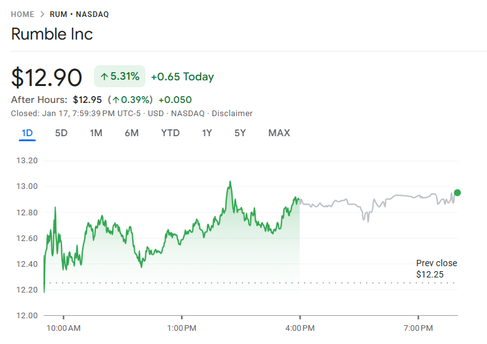Image resolution: width=487 pixels, height=344 pixels.
Task: Show the 6M chart range
Action: (132, 133)
